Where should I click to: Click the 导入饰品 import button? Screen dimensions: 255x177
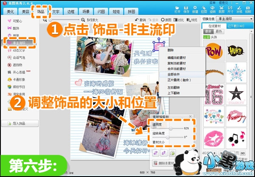[x=20, y=123]
